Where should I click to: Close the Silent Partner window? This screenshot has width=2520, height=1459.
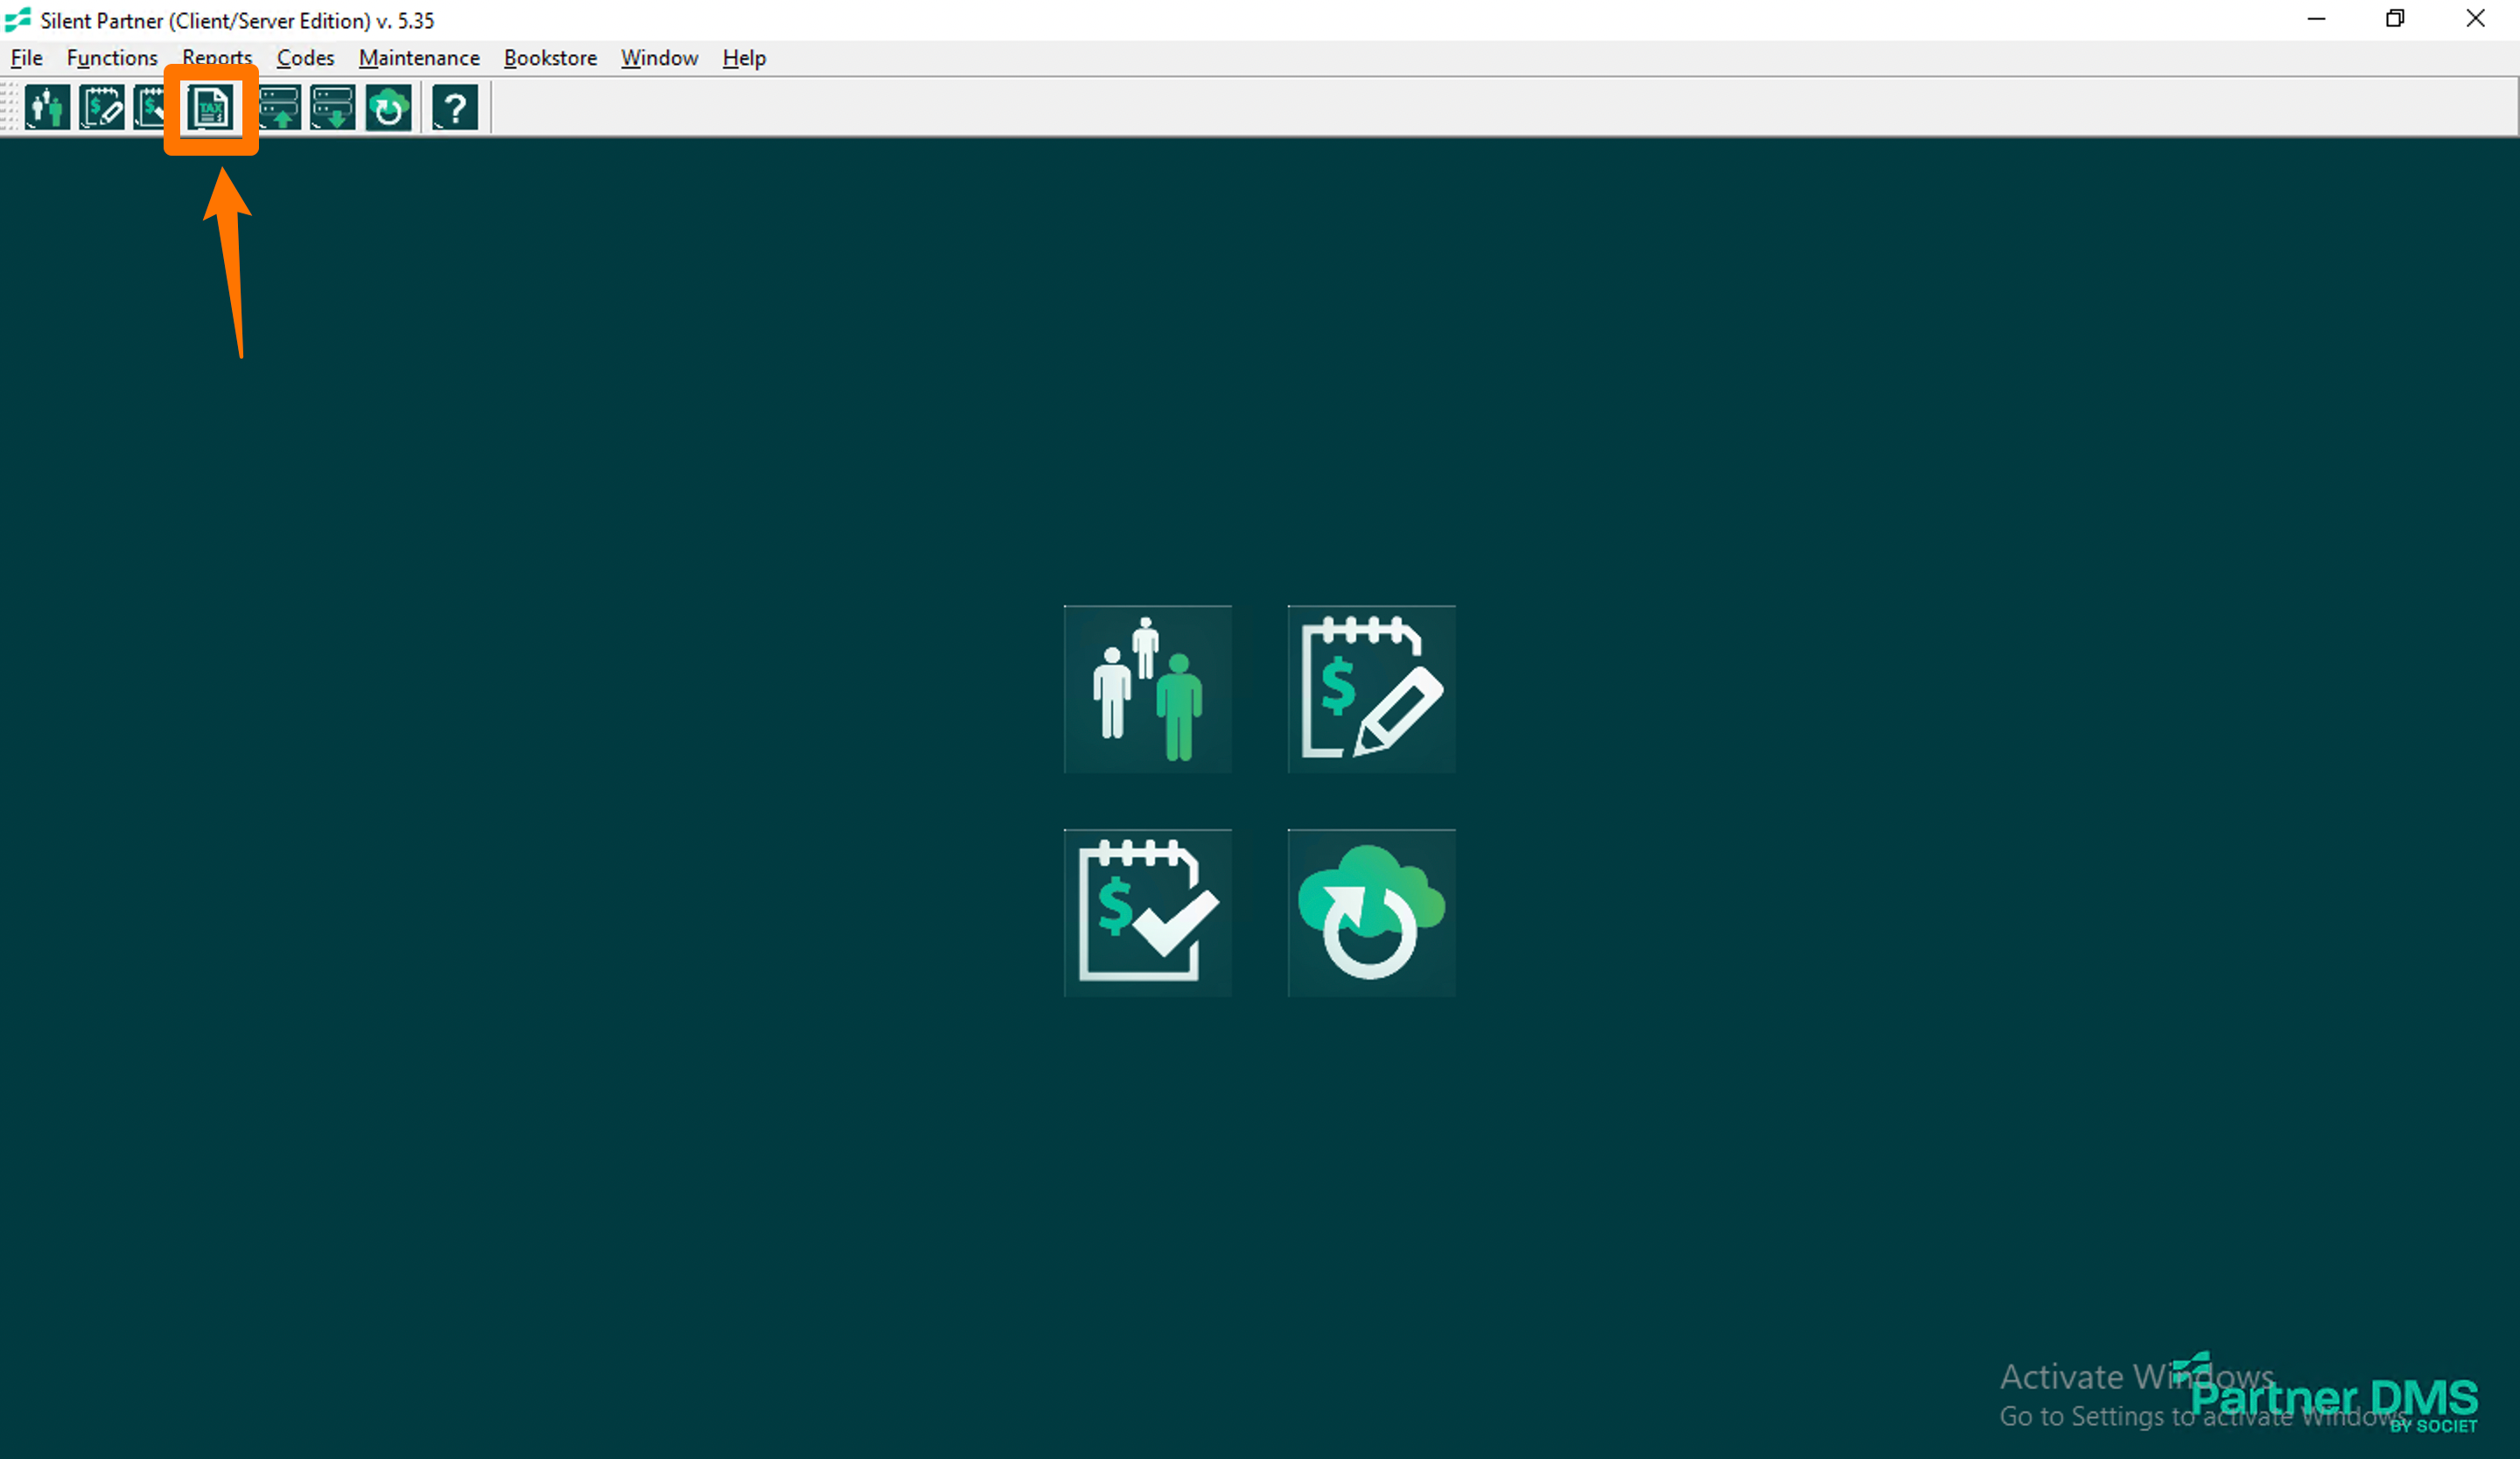(x=2475, y=19)
